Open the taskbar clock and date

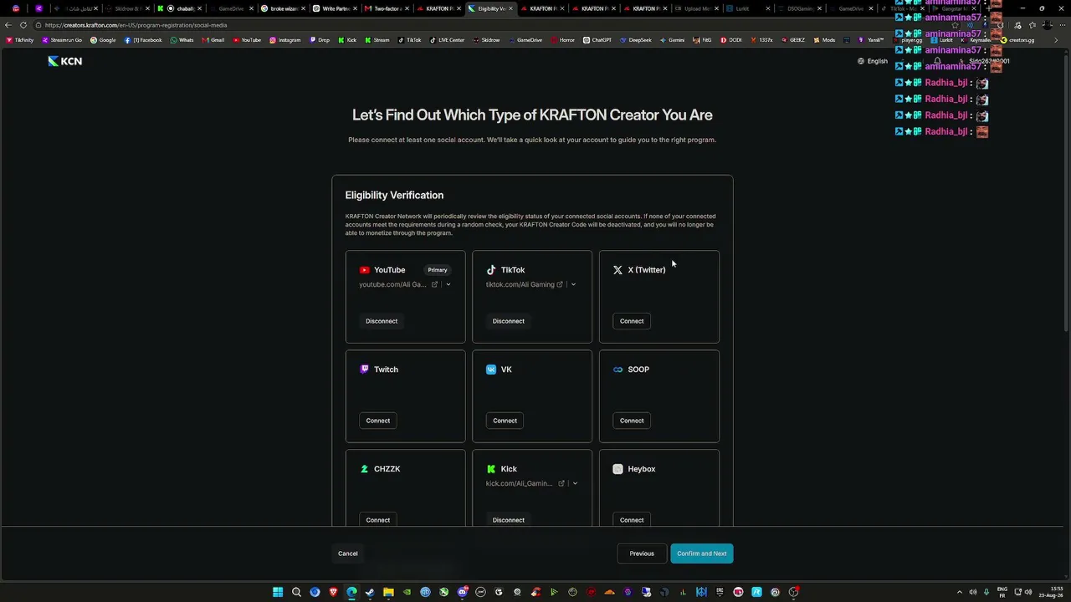pos(1050,592)
